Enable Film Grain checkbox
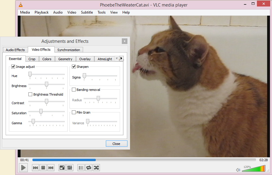Screen dimensions: 272x175 click(74, 112)
